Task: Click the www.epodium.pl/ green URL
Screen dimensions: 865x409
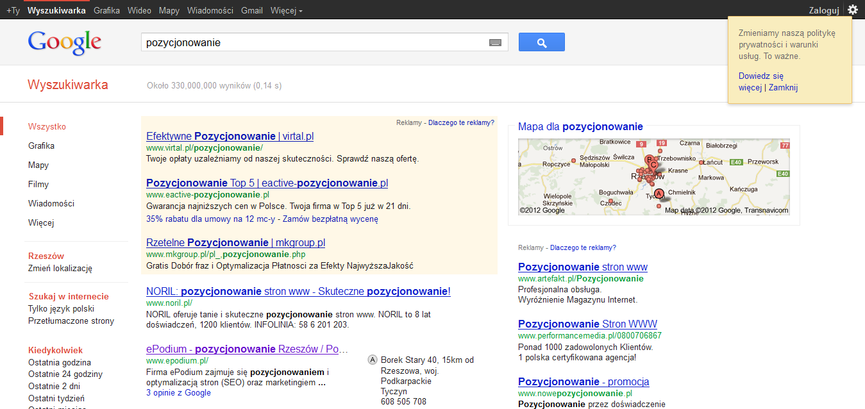Action: pos(177,360)
